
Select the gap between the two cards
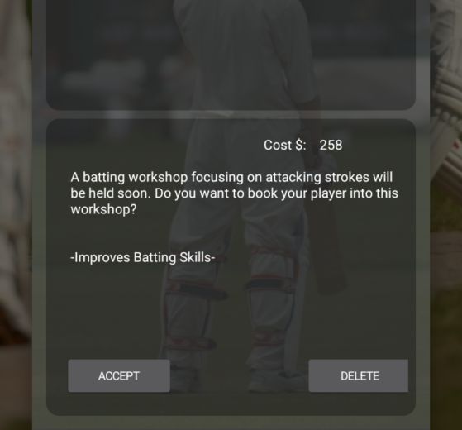pos(231,115)
